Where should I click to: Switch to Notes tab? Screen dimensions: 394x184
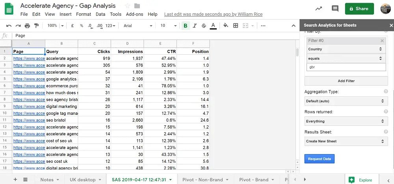(x=50, y=180)
